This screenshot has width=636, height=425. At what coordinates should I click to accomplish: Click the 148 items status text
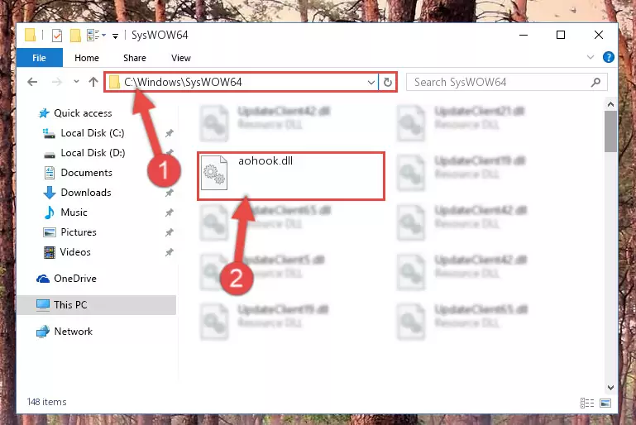[x=46, y=402]
